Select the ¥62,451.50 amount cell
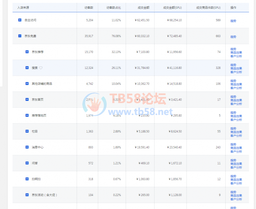This screenshot has height=209, width=256. pyautogui.click(x=142, y=20)
